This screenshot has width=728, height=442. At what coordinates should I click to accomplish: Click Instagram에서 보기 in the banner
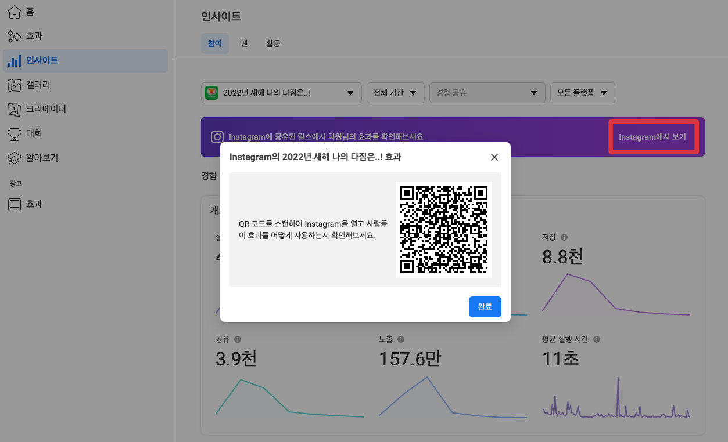pos(653,137)
